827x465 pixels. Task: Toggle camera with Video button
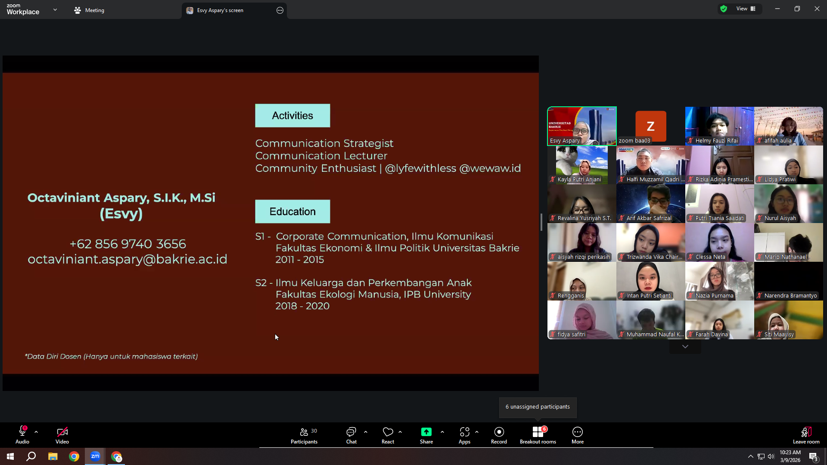62,435
